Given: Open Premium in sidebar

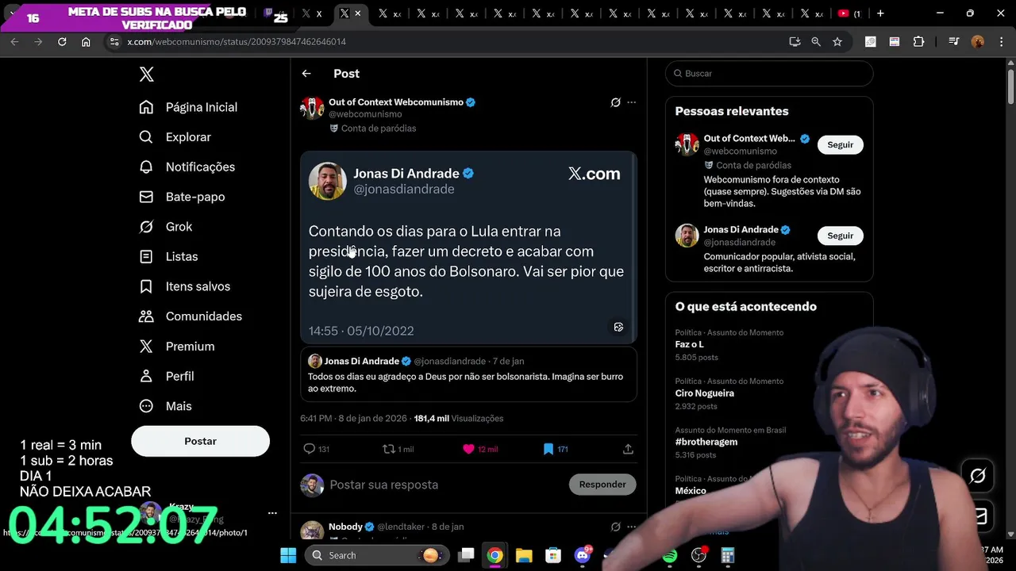Looking at the screenshot, I should 176,347.
